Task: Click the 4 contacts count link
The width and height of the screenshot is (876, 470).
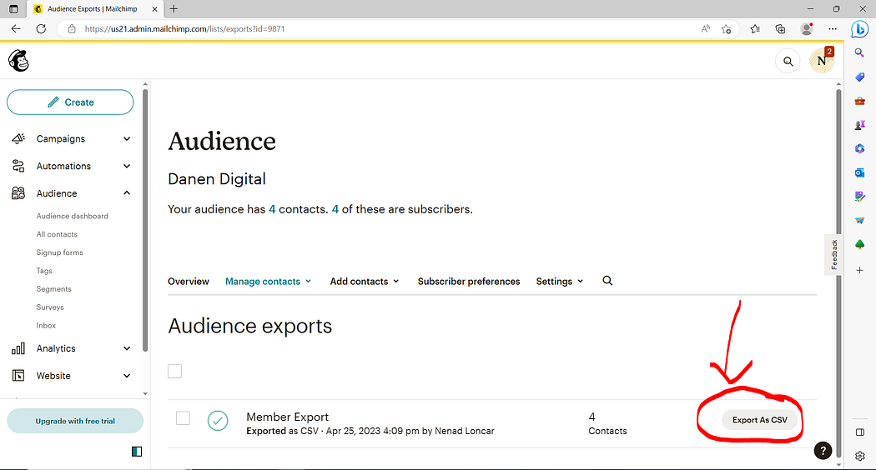Action: coord(272,209)
